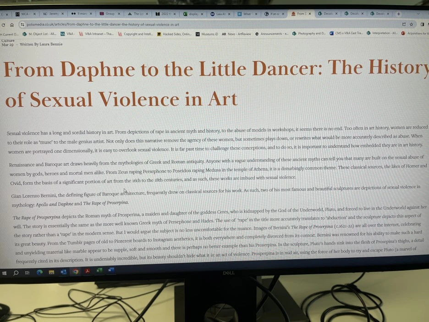Close the Group tab

pyautogui.click(x=119, y=14)
